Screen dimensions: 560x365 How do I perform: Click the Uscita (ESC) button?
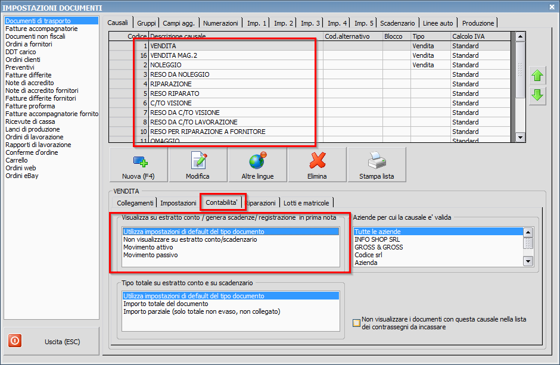[51, 341]
